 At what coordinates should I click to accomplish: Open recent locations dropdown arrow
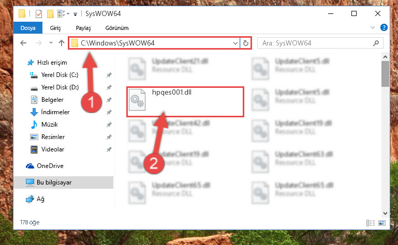coord(51,42)
